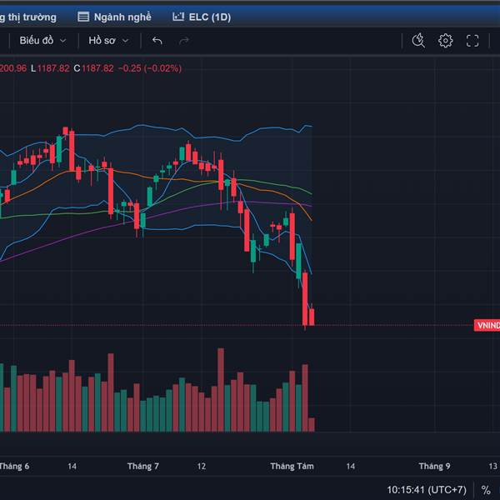Open the Ngành nghề tab
Viewport: 500px width, 500px height.
point(115,17)
